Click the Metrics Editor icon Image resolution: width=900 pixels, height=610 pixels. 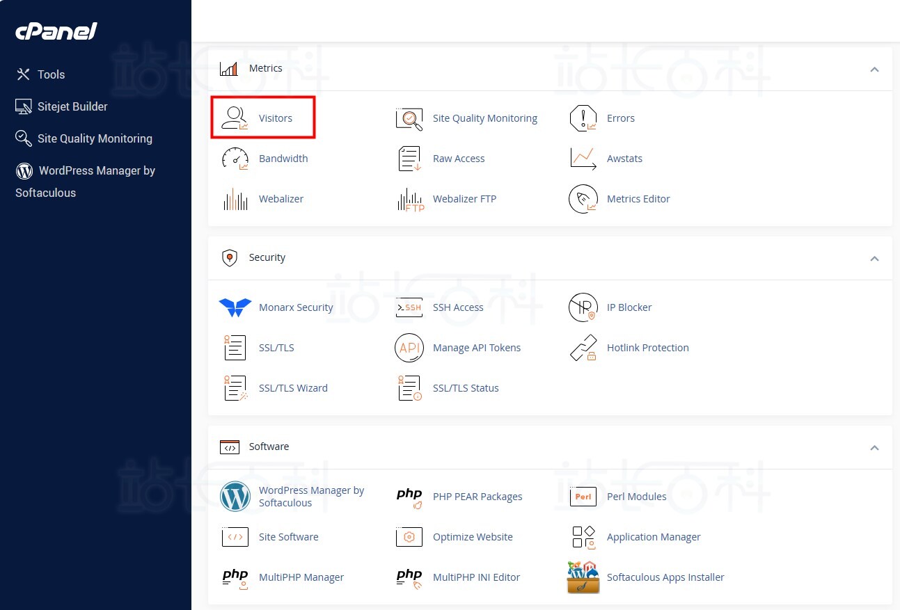583,199
